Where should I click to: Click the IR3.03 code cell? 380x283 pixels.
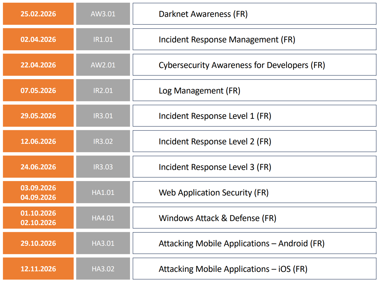(103, 167)
